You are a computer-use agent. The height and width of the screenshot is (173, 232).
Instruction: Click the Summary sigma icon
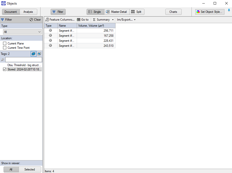point(94,19)
